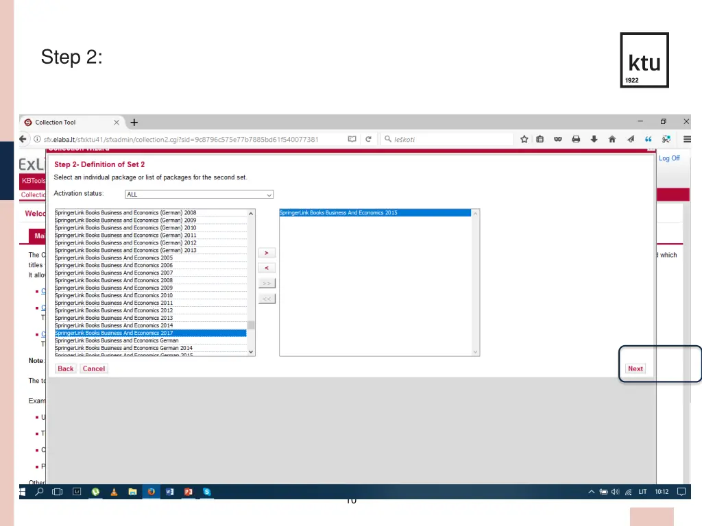Click the Pocket mask icon in toolbar
The width and height of the screenshot is (702, 526).
(558, 139)
